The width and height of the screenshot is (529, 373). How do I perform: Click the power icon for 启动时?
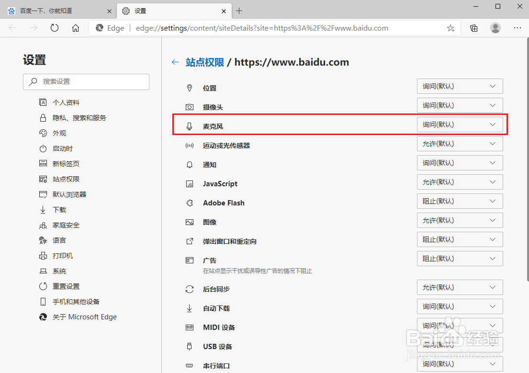pos(43,148)
